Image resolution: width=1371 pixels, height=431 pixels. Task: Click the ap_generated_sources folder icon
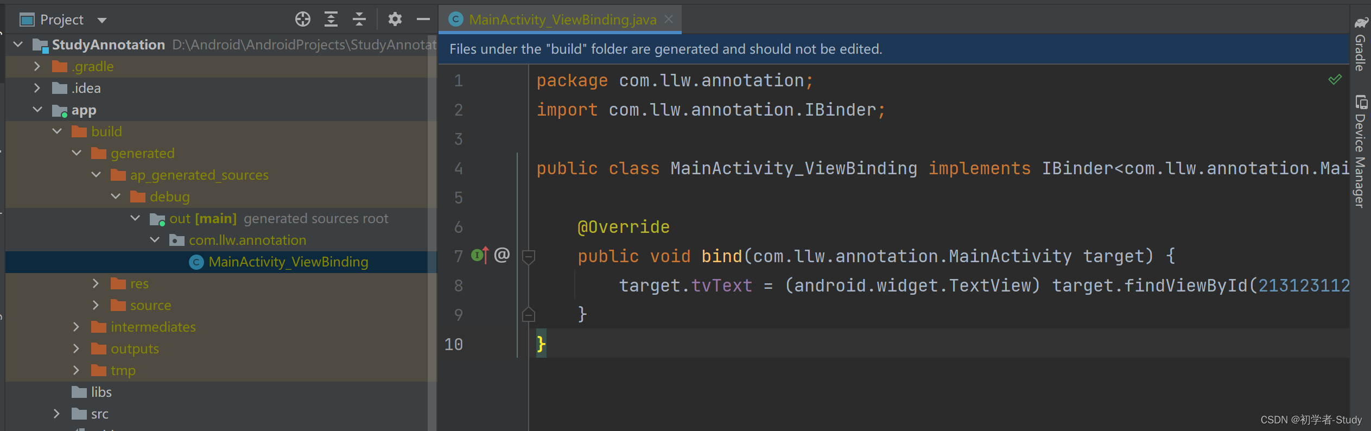tap(118, 175)
